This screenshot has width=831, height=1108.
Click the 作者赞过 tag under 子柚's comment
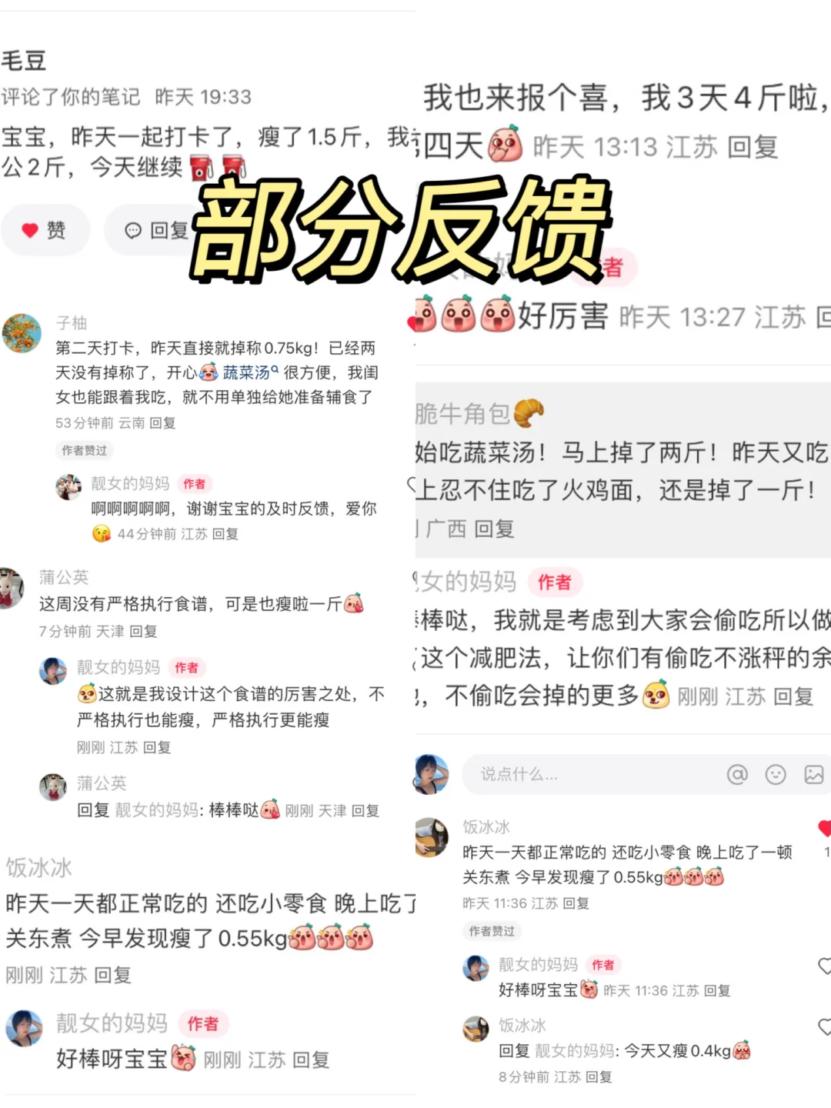pyautogui.click(x=85, y=450)
